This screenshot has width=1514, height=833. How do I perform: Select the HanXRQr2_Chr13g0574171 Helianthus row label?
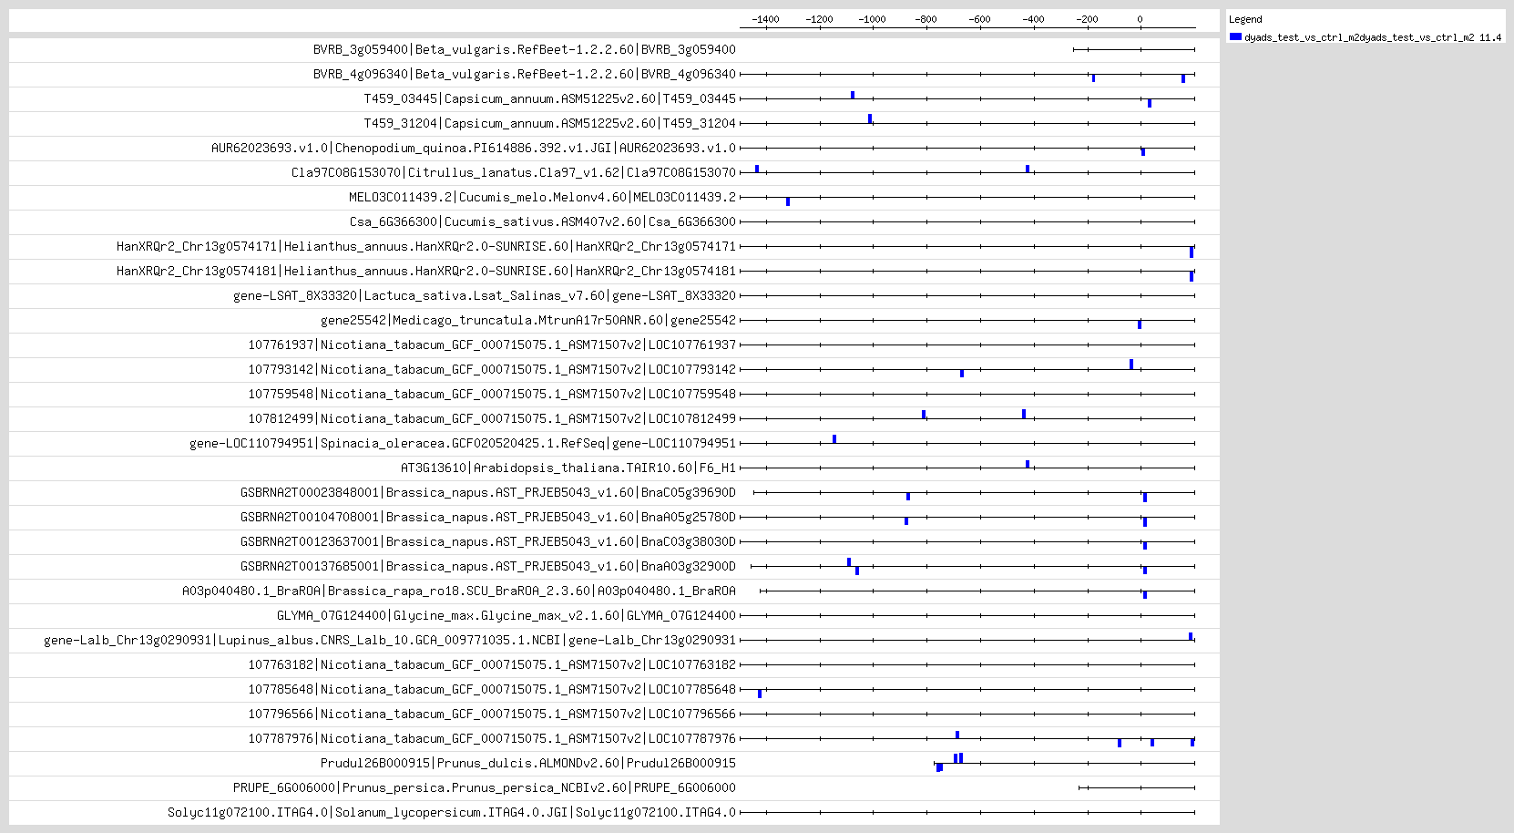pos(426,246)
